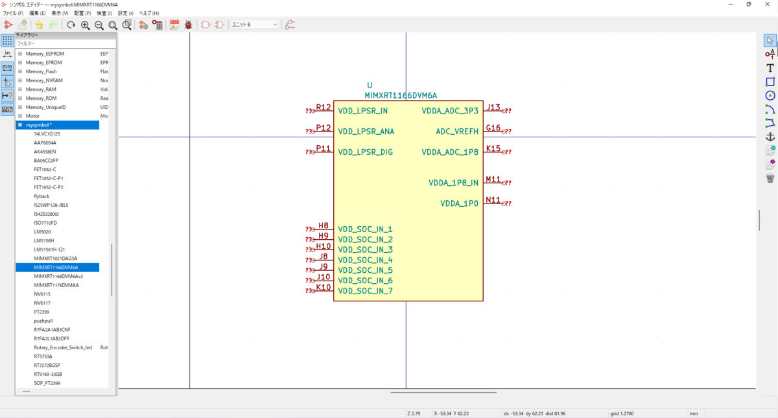This screenshot has width=778, height=418.
Task: Switch units to millimeters
Action: click(x=7, y=67)
